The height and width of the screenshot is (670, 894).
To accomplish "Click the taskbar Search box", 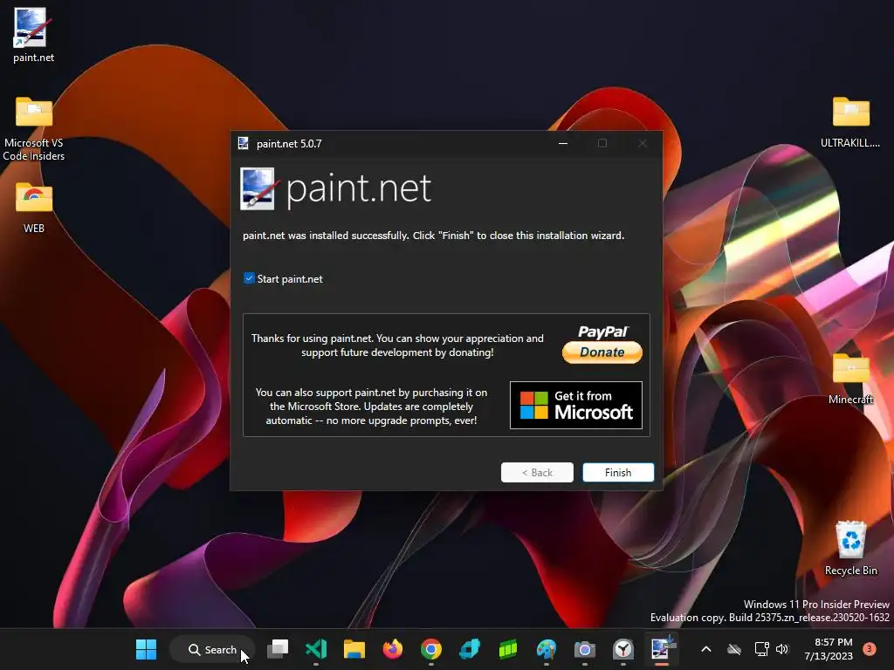I will pos(212,649).
